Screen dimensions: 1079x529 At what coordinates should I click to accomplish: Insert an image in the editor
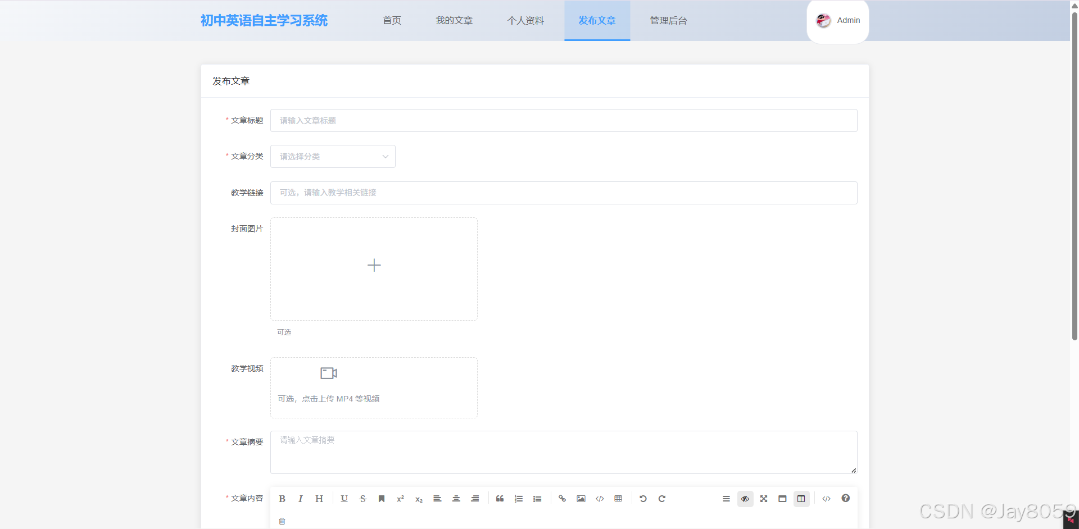coord(581,499)
